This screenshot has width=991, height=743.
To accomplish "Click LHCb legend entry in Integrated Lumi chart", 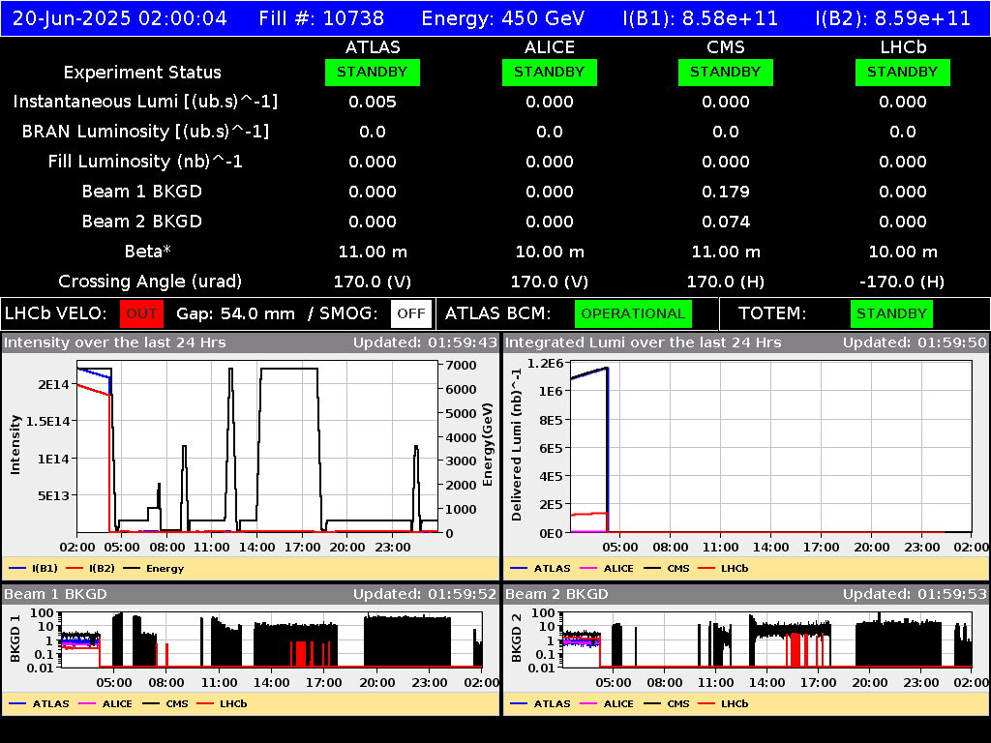I will (x=723, y=569).
